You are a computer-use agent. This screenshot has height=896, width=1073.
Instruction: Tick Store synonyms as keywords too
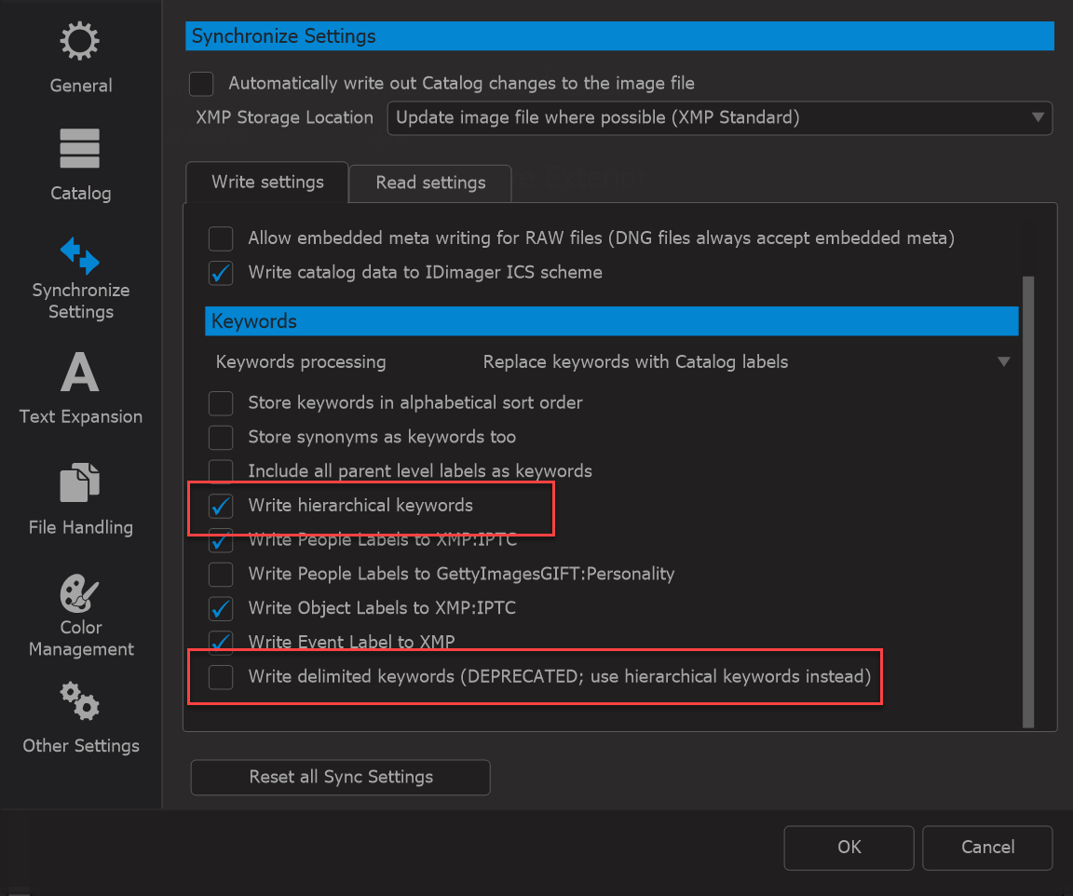(x=221, y=437)
